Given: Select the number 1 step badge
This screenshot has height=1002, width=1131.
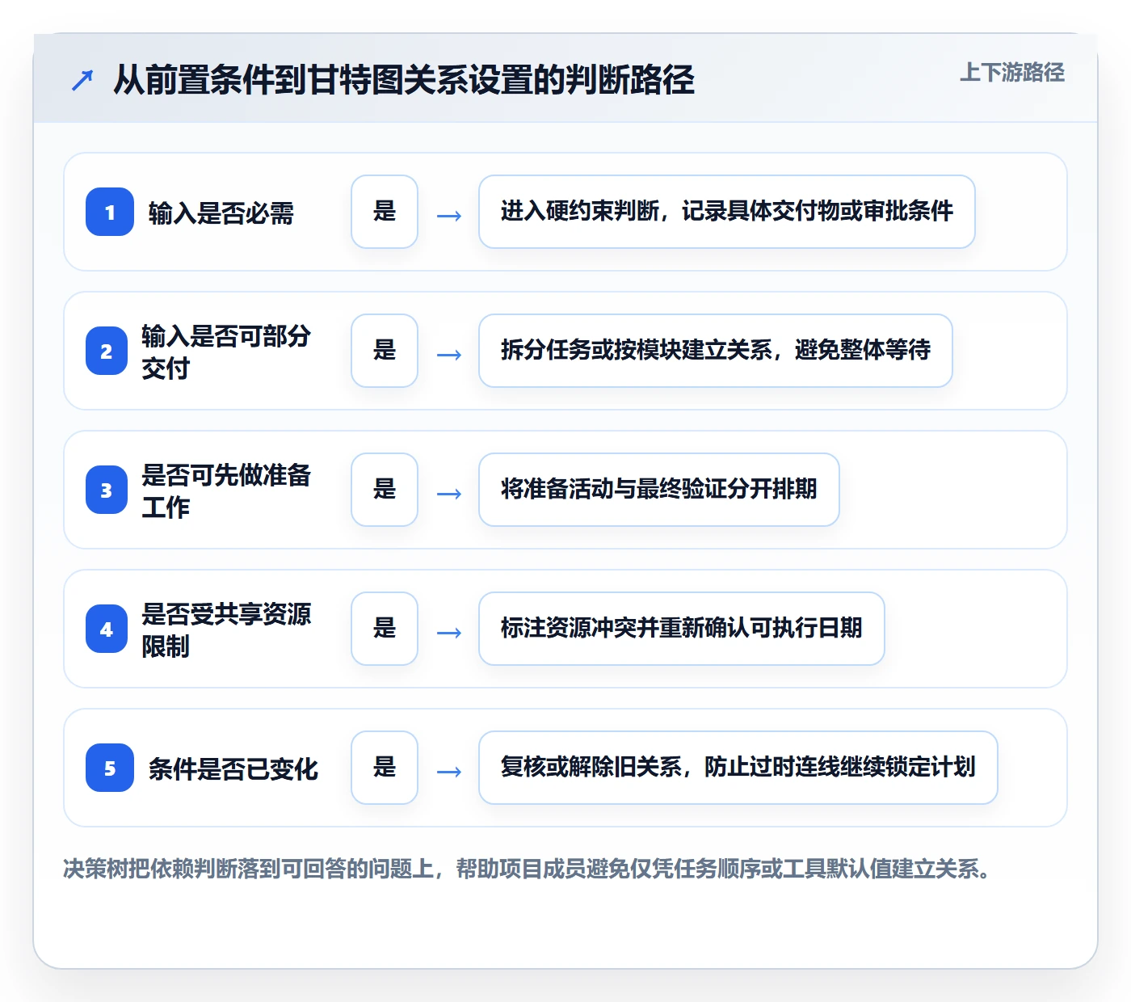Looking at the screenshot, I should click(x=110, y=212).
